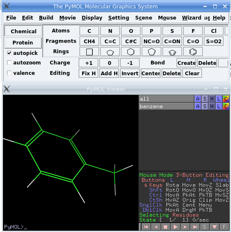
Task: Select the chlorine Cl atom button
Action: [214, 31]
